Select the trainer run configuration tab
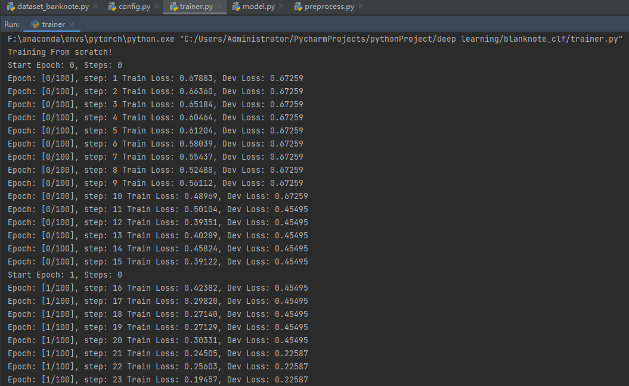Image resolution: width=629 pixels, height=386 pixels. click(53, 24)
